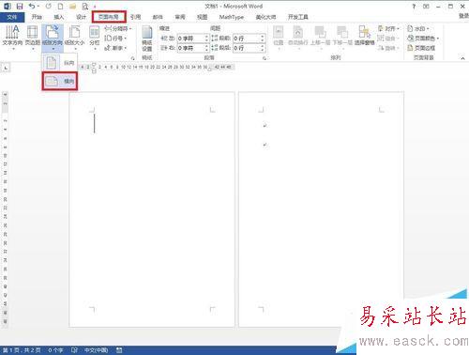
Task: Open the Page Setup dialog launcher
Action: coord(133,58)
